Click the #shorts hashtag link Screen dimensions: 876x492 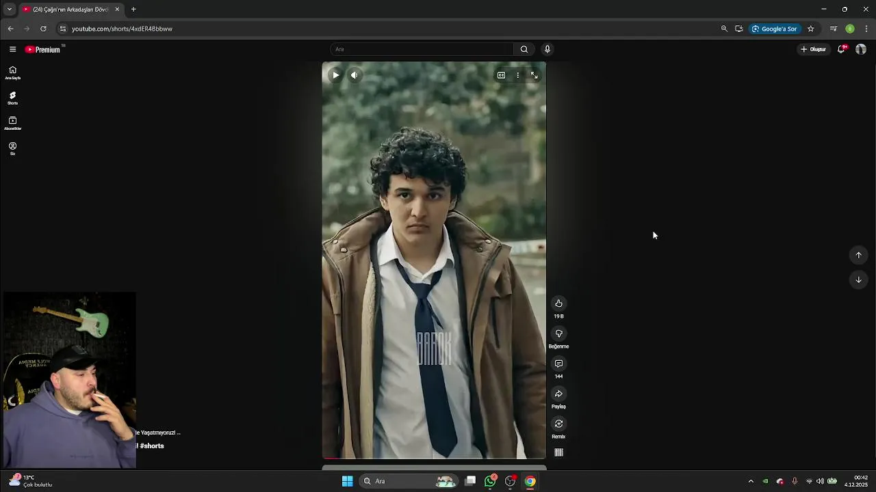(x=152, y=446)
